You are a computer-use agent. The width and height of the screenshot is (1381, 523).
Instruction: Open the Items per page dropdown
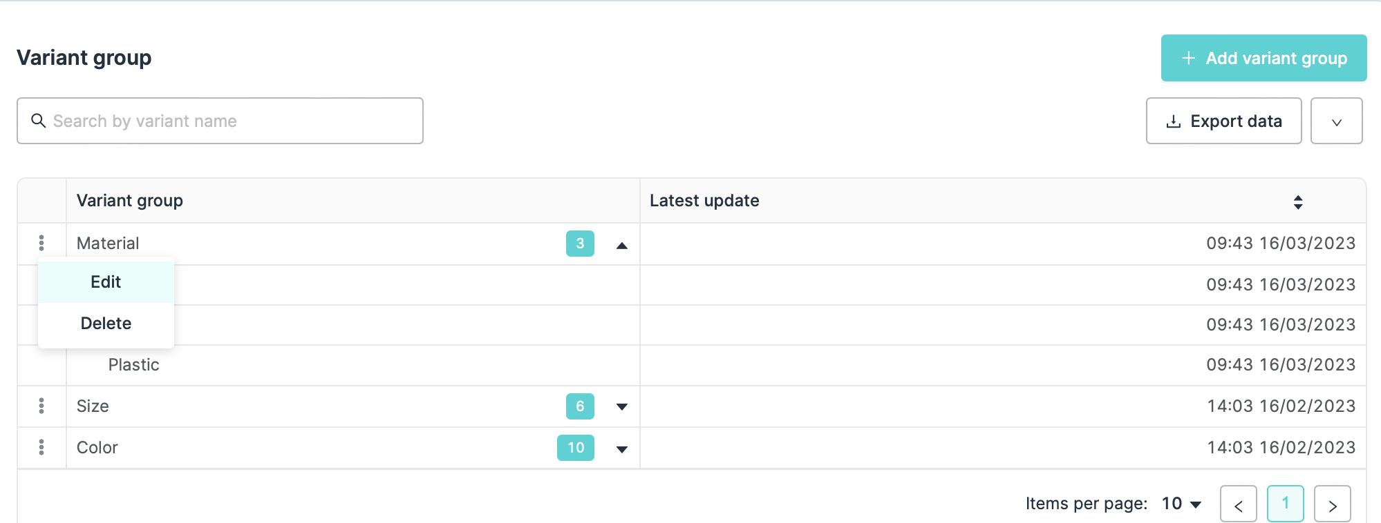(x=1182, y=504)
